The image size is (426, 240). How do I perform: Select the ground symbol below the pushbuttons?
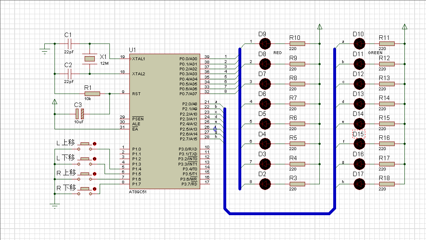pos(55,206)
